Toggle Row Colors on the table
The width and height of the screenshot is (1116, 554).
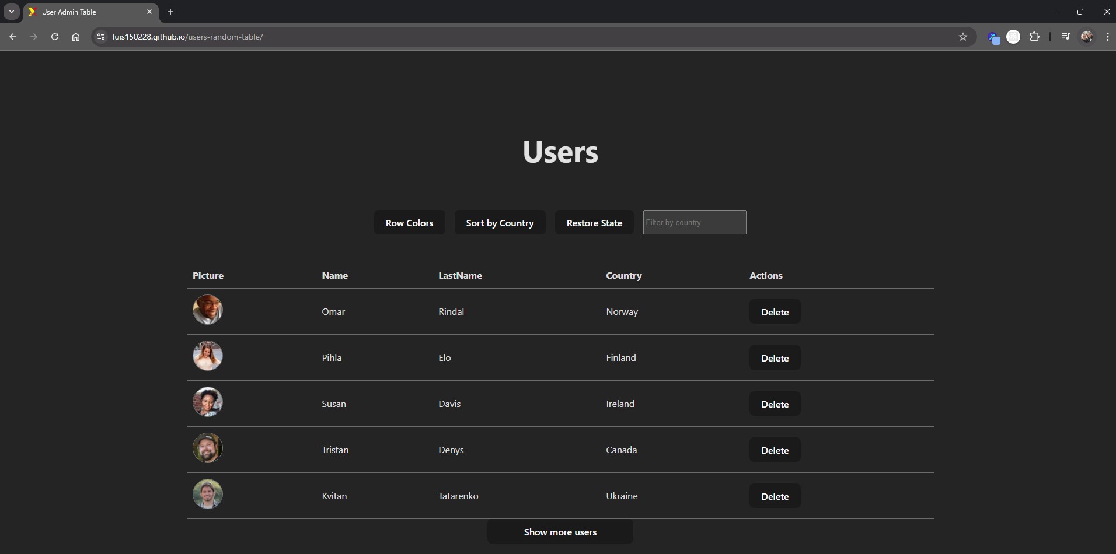pos(409,223)
